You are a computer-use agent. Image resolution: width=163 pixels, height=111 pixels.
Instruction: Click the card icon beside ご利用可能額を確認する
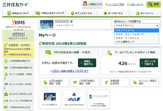click(x=6, y=68)
